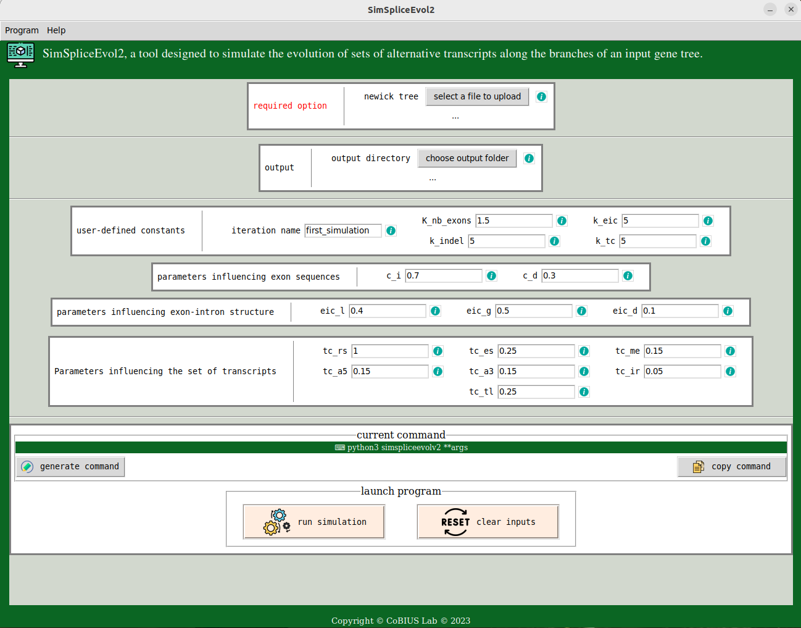
Task: Close the SimSpliceEvol2 window
Action: point(791,9)
